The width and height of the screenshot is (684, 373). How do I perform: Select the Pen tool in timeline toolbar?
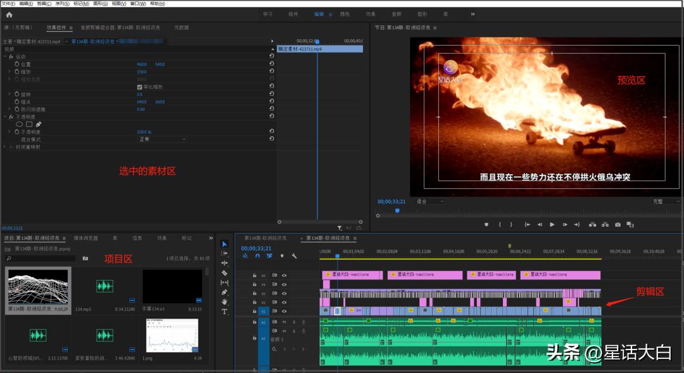click(224, 293)
